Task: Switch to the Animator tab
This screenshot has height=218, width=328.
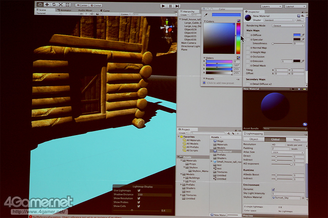Action: coord(64,10)
